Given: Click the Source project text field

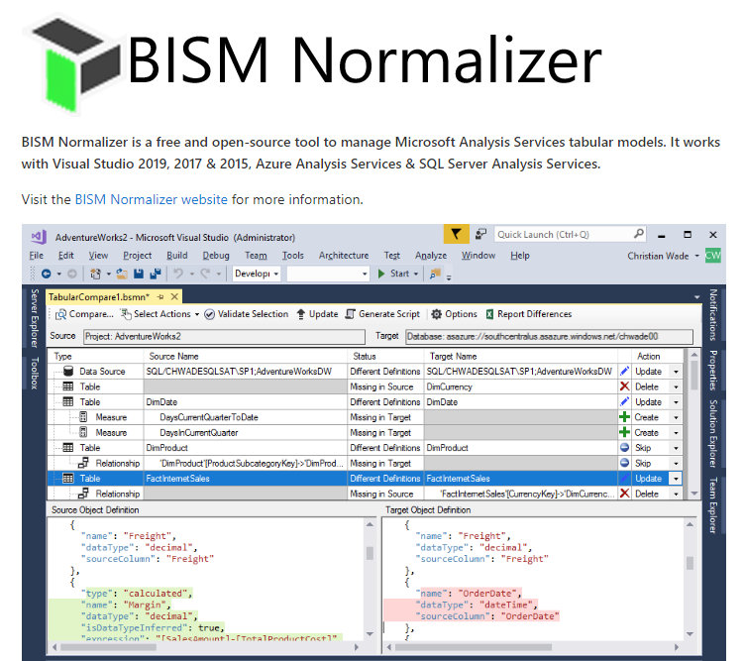Looking at the screenshot, I should pos(224,336).
